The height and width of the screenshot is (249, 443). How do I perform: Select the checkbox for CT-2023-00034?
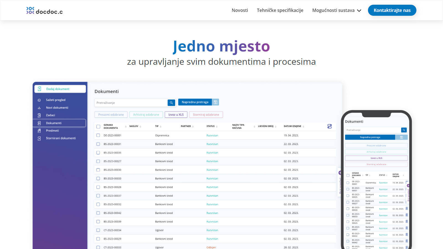(x=98, y=230)
